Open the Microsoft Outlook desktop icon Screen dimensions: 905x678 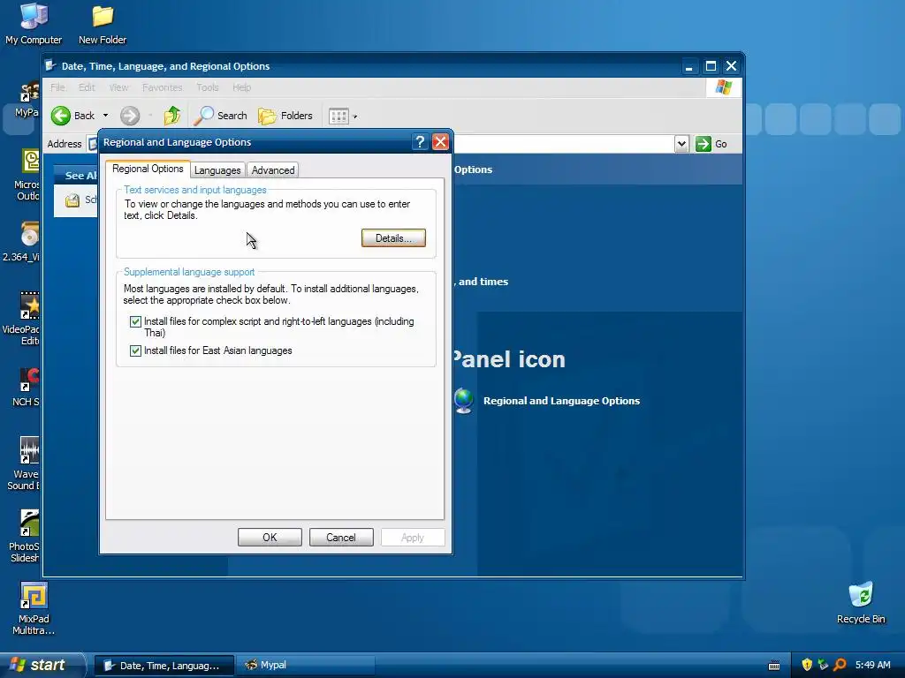click(27, 175)
